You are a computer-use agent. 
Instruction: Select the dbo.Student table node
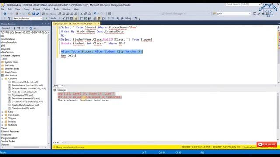10,75
